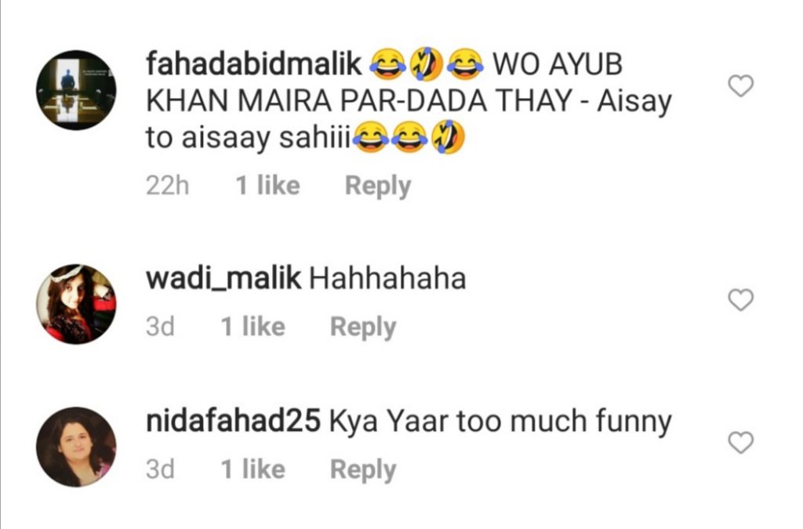This screenshot has width=803, height=529.
Task: Like nidafahad25's comment using the heart
Action: 740,443
